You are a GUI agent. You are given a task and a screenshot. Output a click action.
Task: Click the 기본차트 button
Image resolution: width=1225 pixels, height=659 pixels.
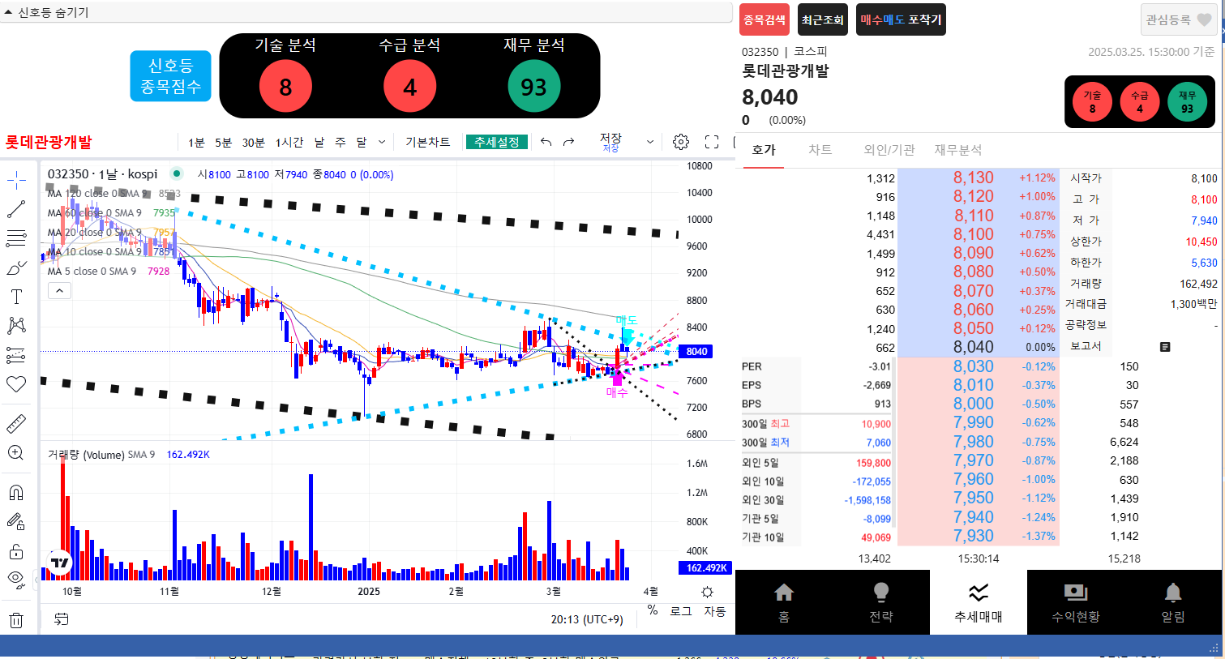click(427, 142)
